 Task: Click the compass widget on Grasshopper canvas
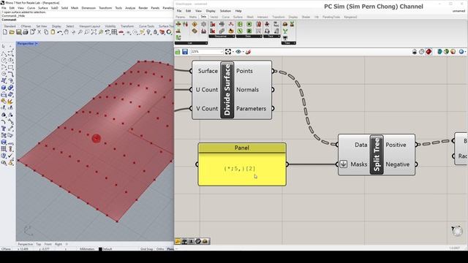point(457,231)
